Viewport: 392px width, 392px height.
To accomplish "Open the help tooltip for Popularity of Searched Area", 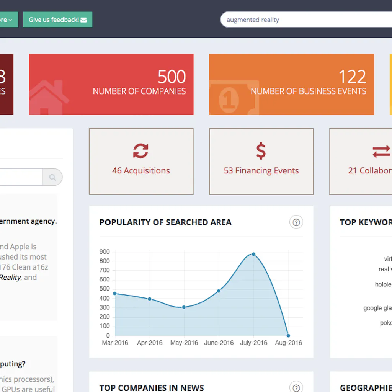I will (296, 222).
